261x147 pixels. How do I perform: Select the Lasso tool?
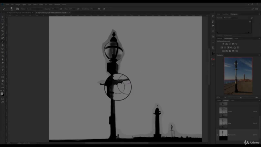[2, 24]
